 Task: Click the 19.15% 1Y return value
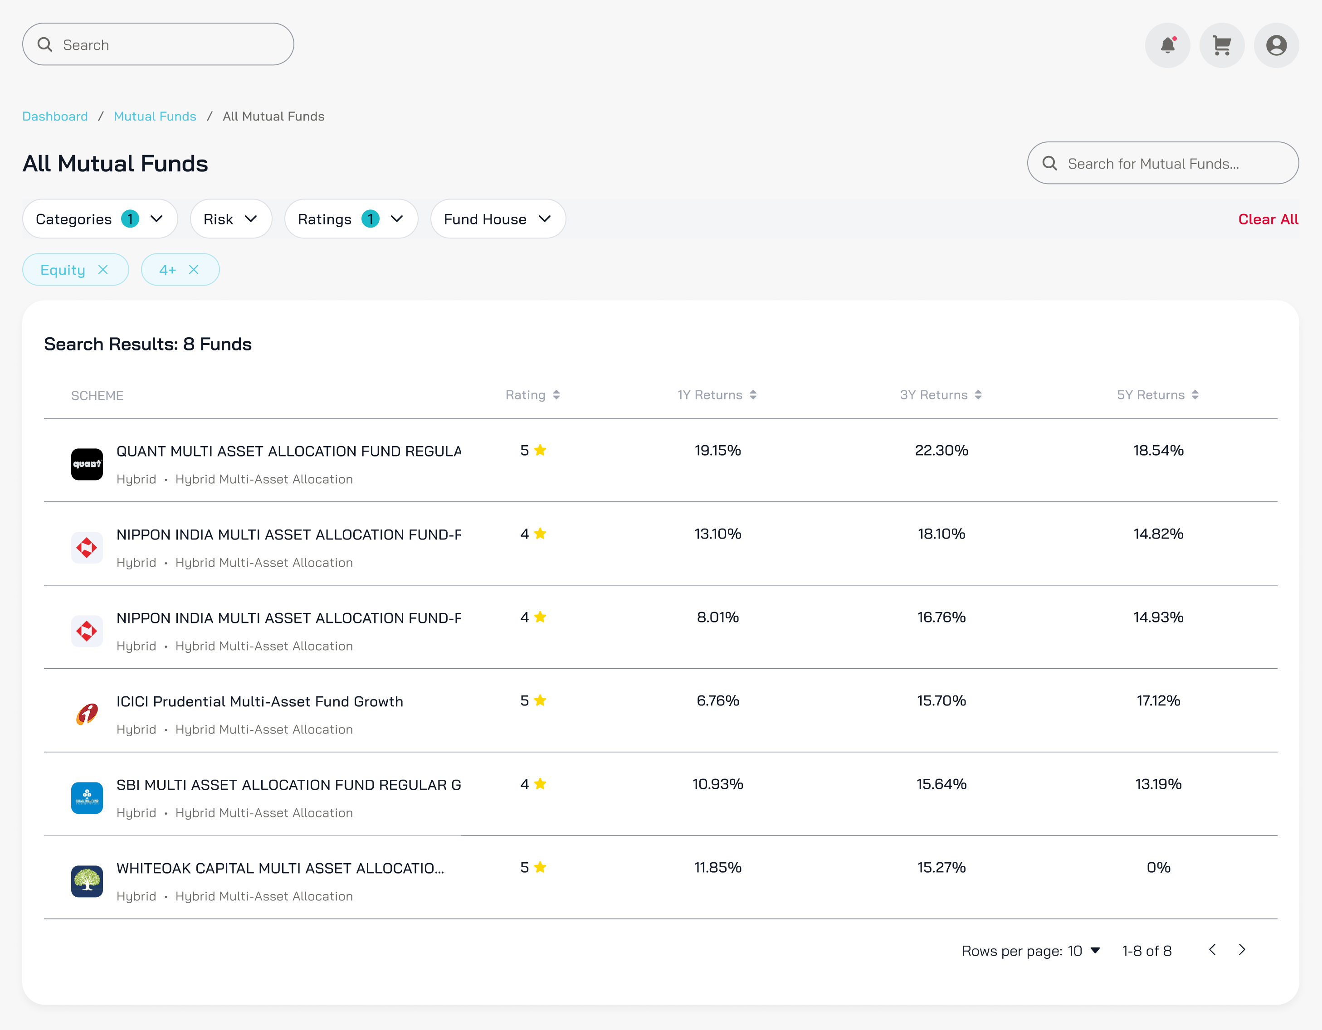[x=718, y=450]
